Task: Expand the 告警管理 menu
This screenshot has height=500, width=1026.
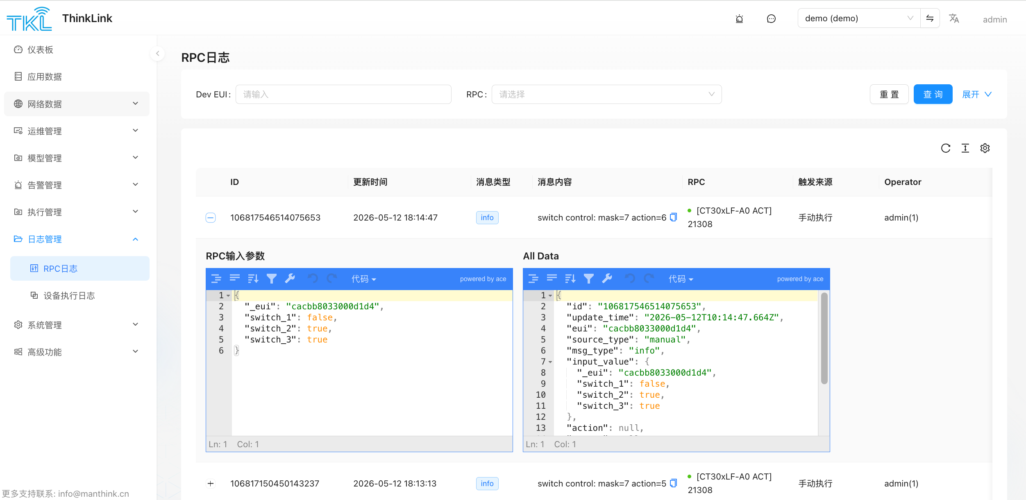Action: (x=77, y=185)
